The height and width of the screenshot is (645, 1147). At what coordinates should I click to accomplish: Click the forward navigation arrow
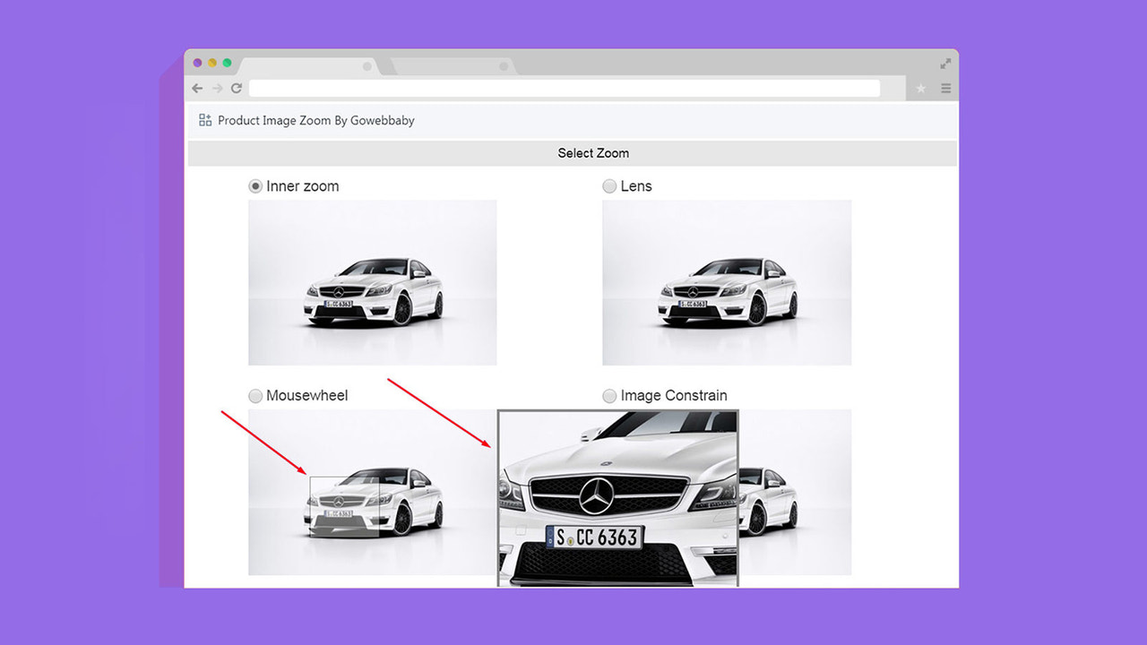[x=216, y=88]
